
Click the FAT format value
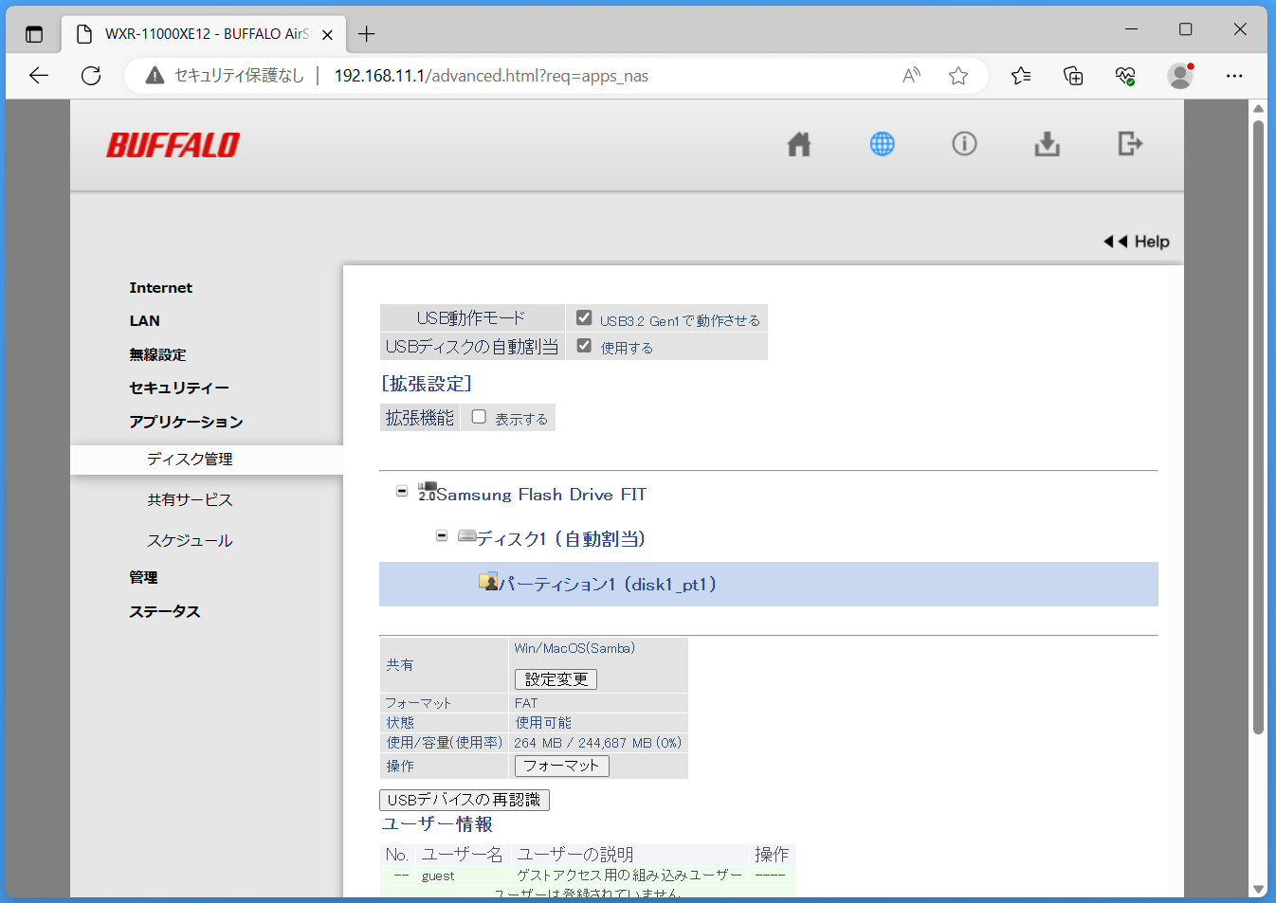pos(526,703)
